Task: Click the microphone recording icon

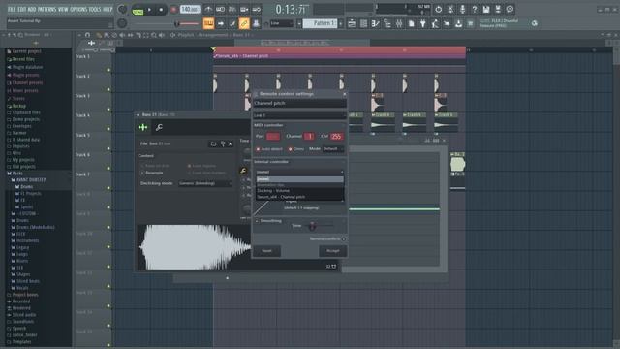Action: 462,9
